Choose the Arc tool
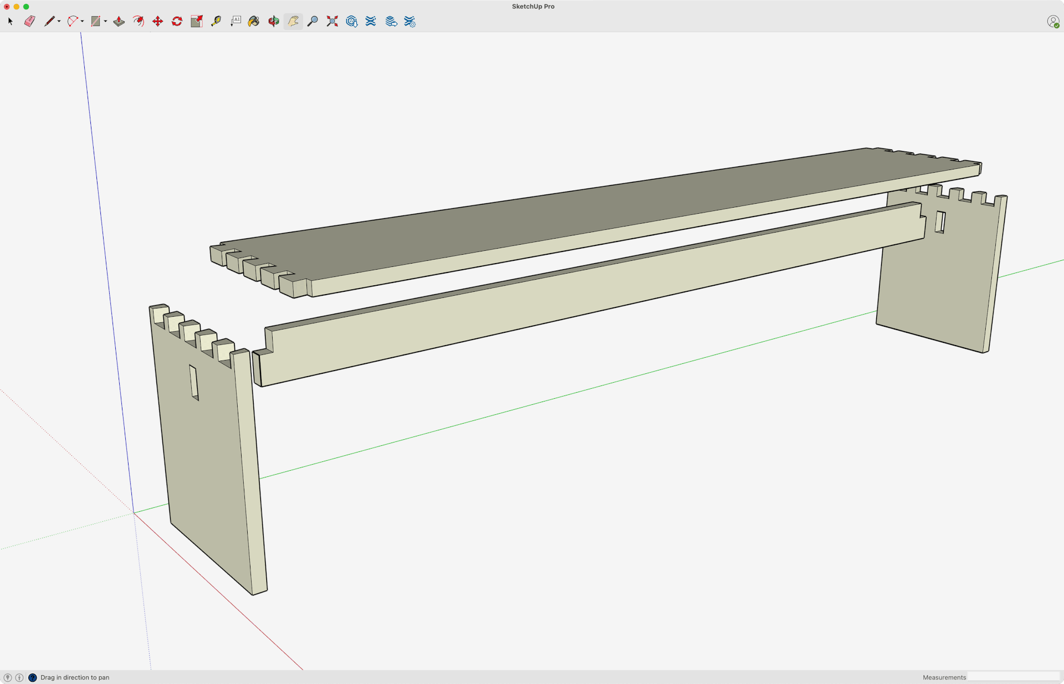Image resolution: width=1064 pixels, height=684 pixels. [x=72, y=21]
